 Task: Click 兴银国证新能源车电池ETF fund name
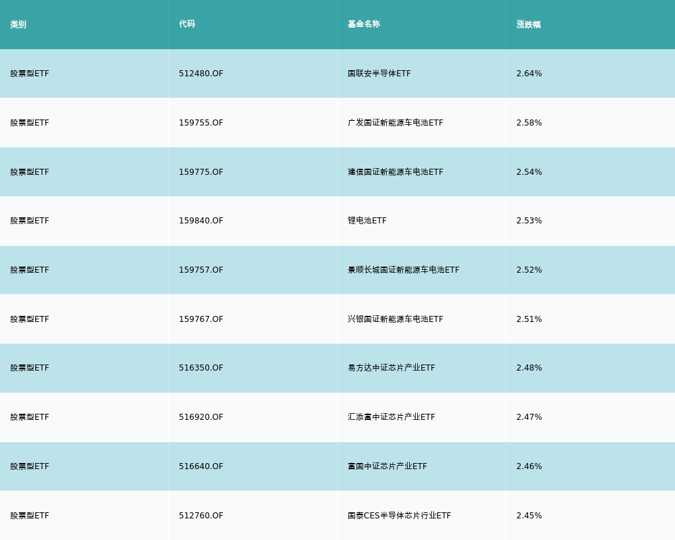pos(396,319)
